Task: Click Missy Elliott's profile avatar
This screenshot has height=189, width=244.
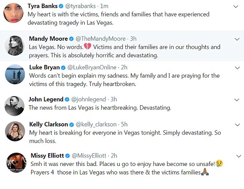Action: tap(15, 164)
